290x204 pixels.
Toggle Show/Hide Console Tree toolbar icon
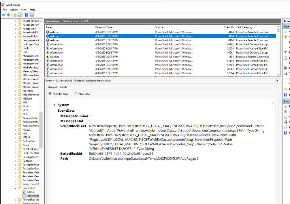click(x=20, y=15)
